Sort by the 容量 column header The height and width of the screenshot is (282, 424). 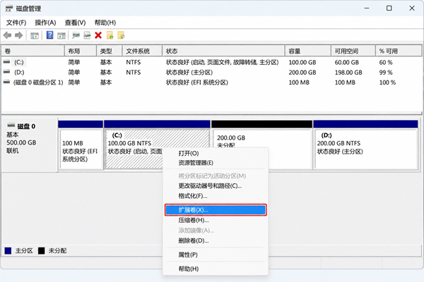pos(308,51)
